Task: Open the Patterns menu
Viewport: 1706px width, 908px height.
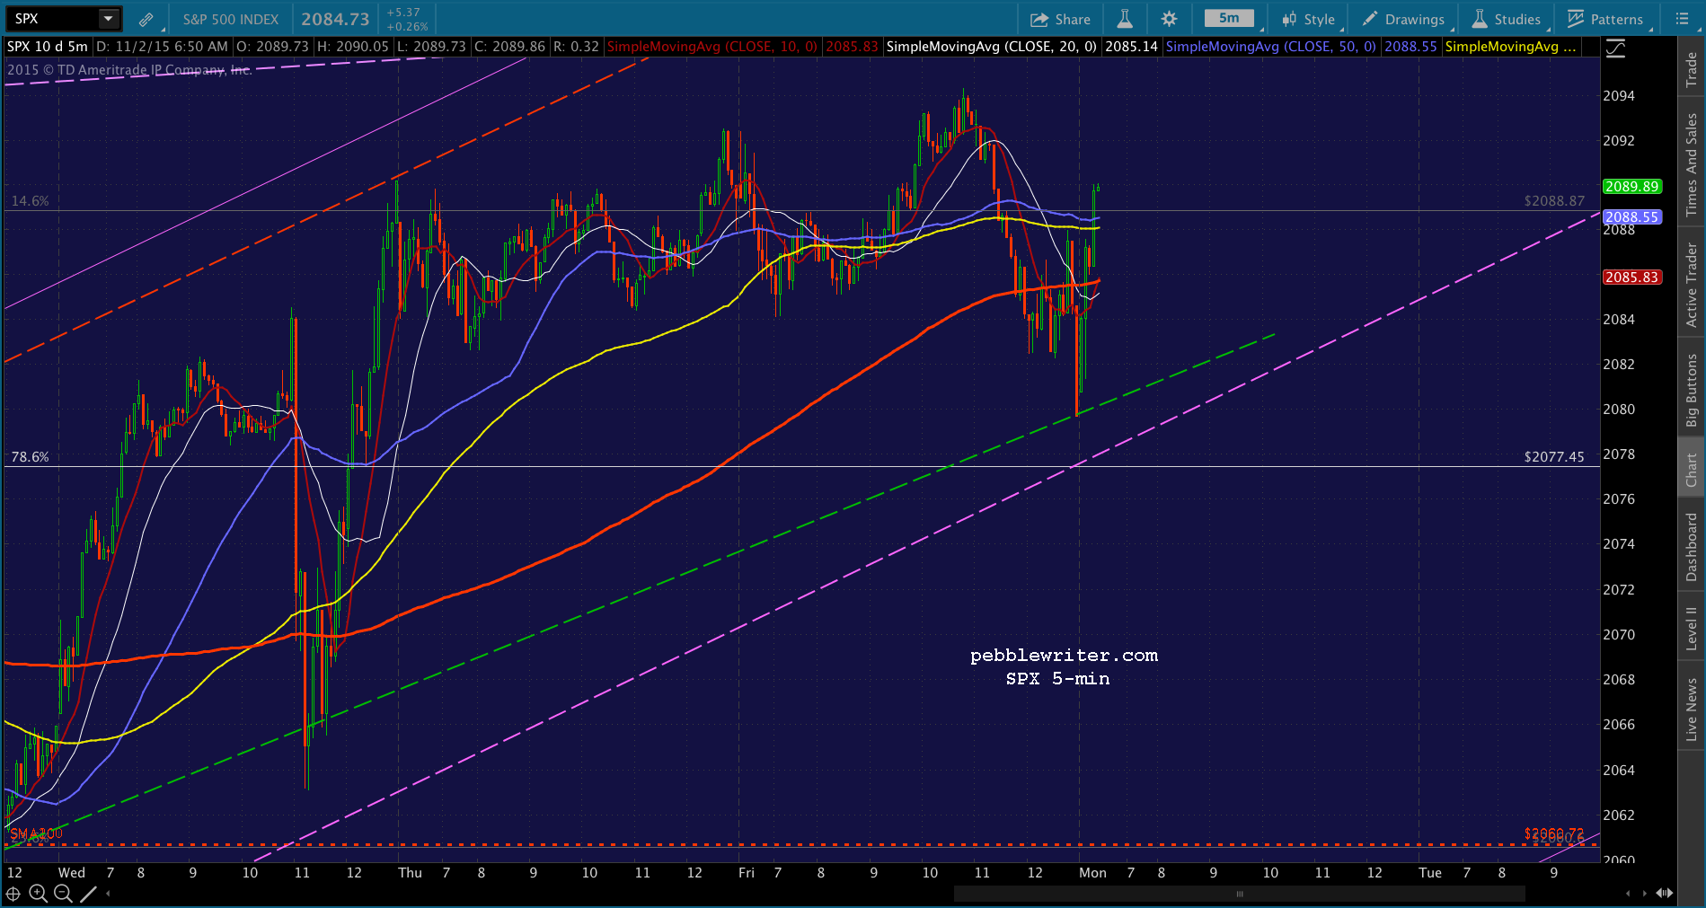Action: coord(1605,19)
